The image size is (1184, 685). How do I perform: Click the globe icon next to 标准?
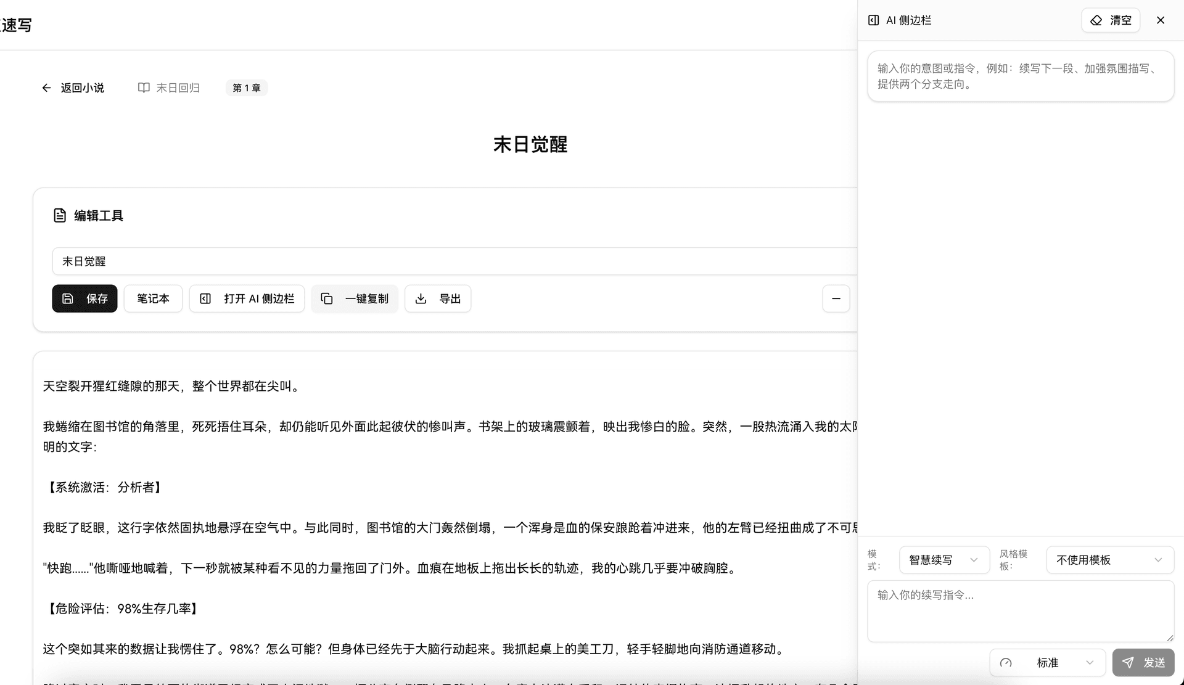[x=1006, y=662]
